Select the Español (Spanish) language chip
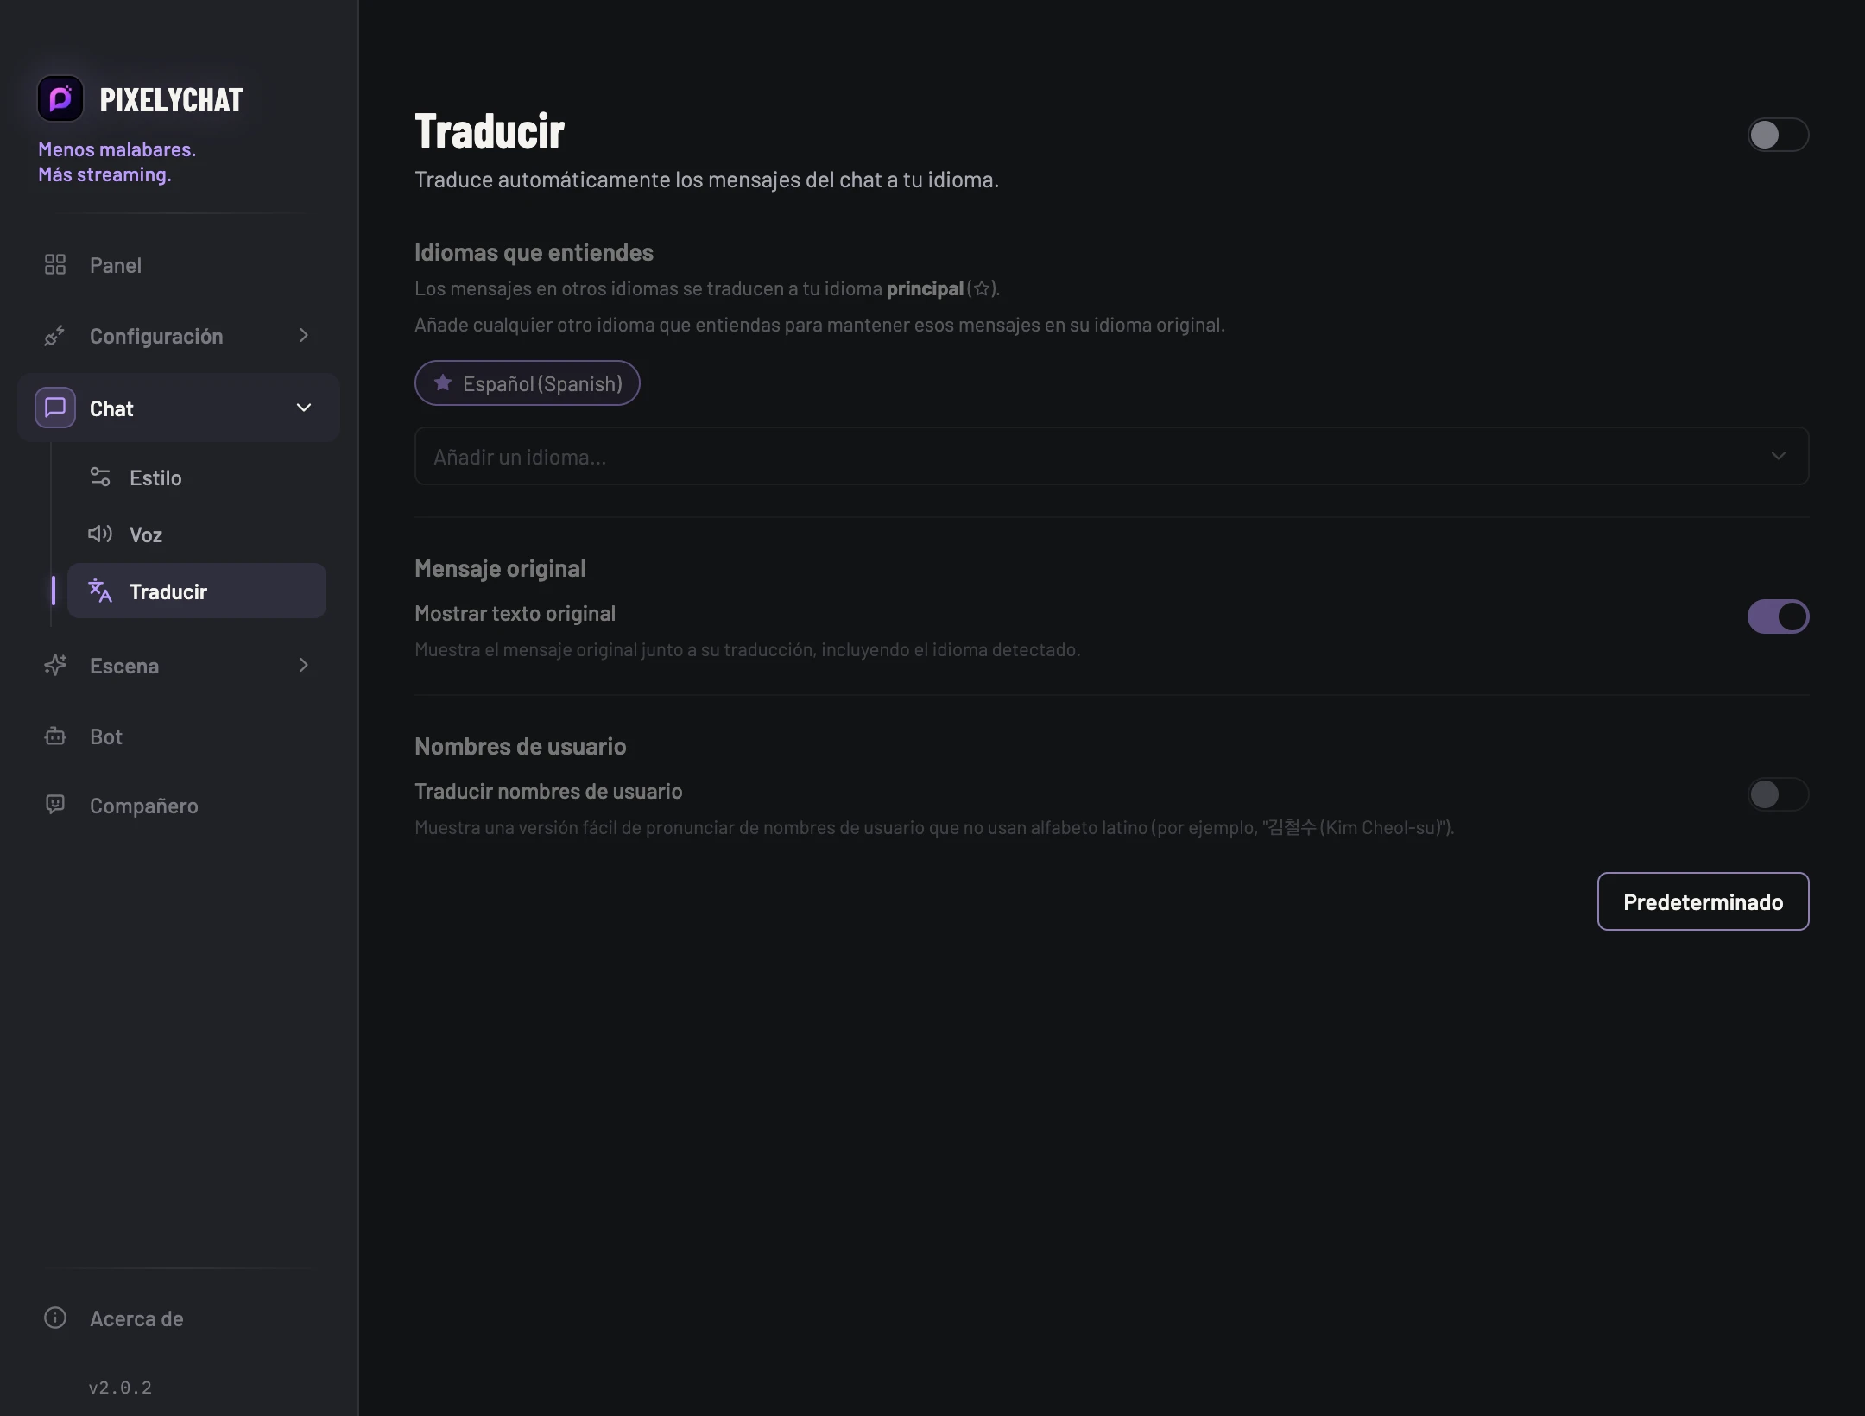 (x=527, y=383)
